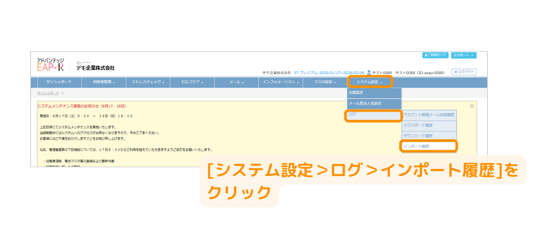Expand the マスタ設定 menu
Viewport: 546px width, 234px height.
tap(325, 82)
